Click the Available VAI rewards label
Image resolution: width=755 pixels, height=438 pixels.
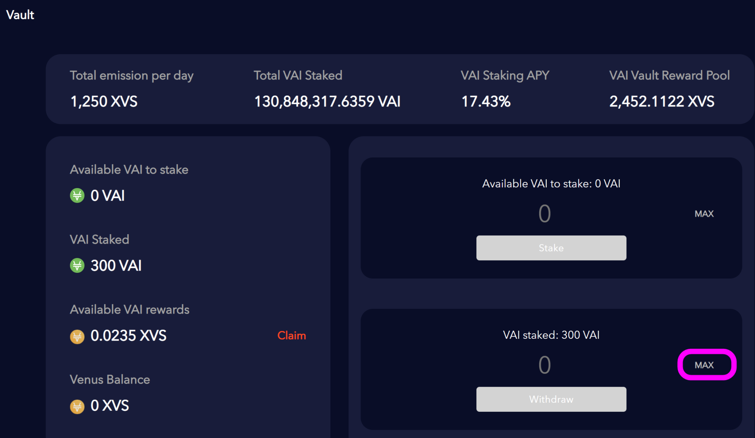129,309
